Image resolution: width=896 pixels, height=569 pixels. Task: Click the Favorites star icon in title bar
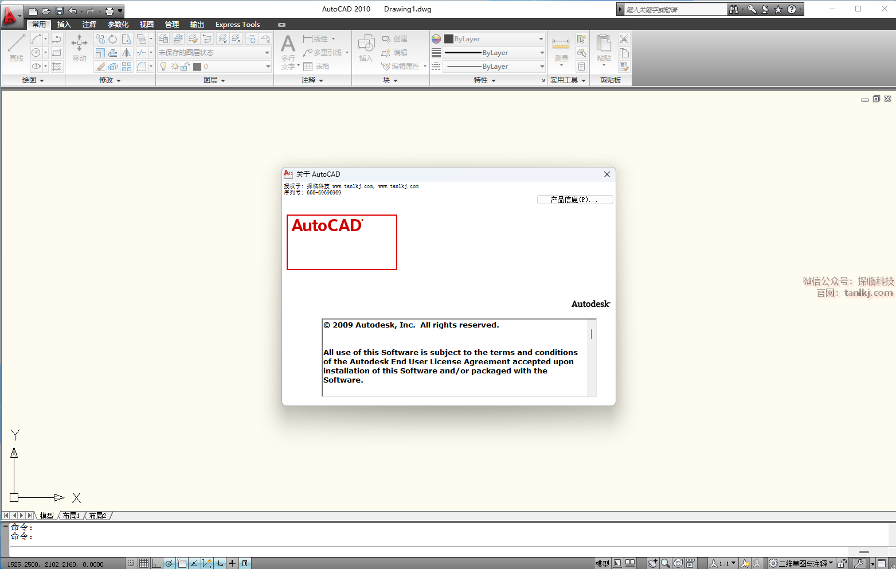(778, 9)
